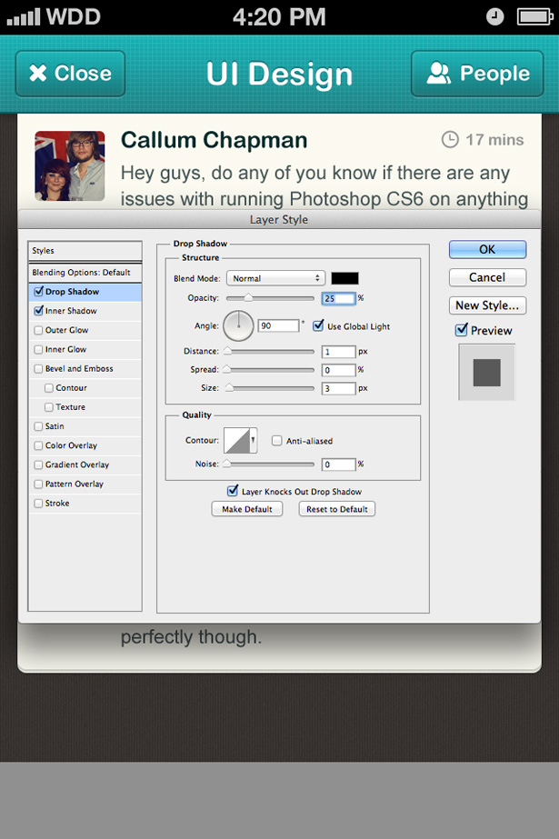Click the Reset to Default button
The height and width of the screenshot is (839, 559).
tap(336, 509)
